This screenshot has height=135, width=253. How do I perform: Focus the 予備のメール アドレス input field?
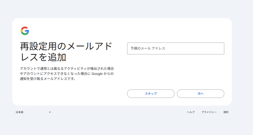click(176, 49)
